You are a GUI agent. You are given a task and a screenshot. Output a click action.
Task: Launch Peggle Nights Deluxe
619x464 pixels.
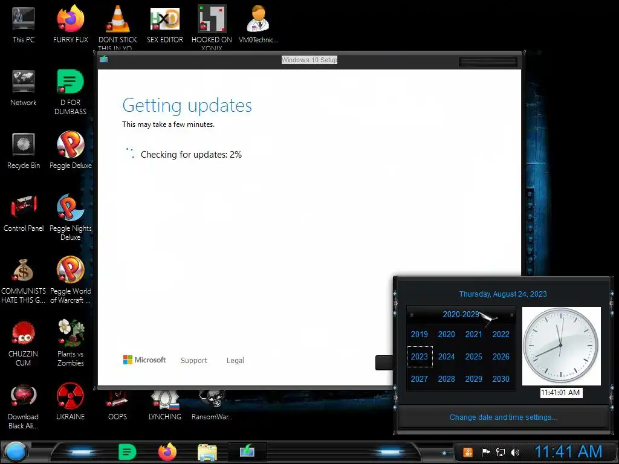tap(70, 217)
